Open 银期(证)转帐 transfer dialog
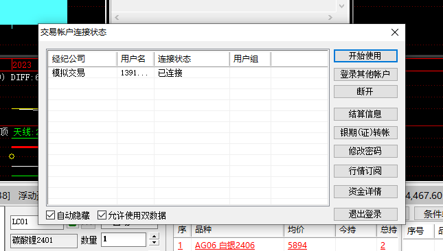 tap(365, 132)
